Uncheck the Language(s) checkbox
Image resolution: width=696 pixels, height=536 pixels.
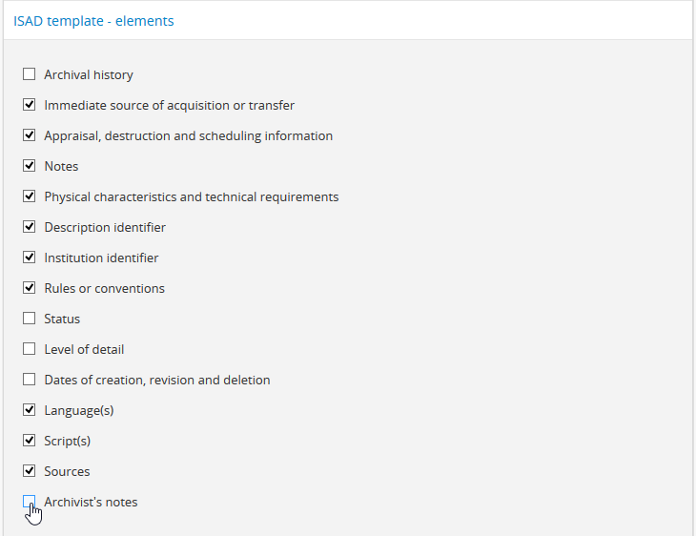click(30, 410)
